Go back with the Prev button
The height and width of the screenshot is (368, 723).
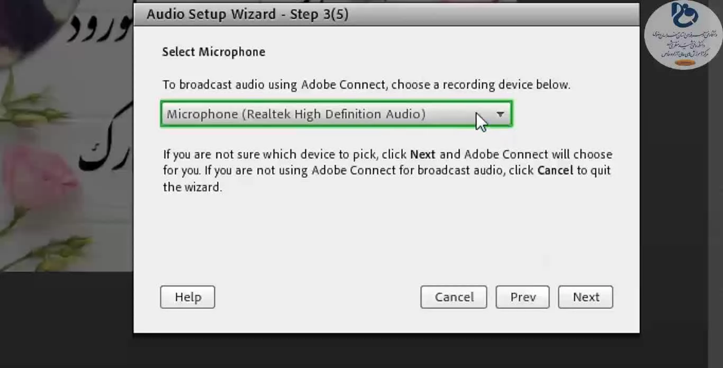click(x=522, y=297)
